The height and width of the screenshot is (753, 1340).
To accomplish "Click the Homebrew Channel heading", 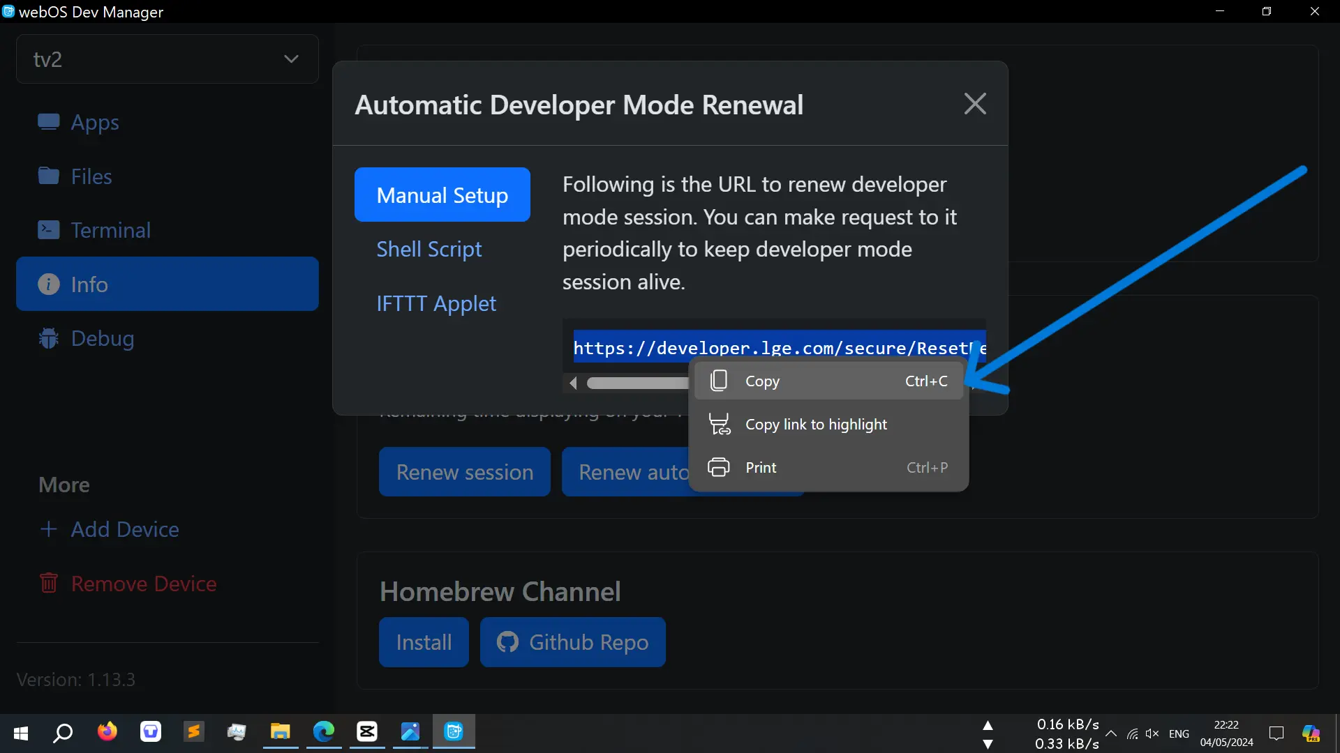I will pos(500,591).
